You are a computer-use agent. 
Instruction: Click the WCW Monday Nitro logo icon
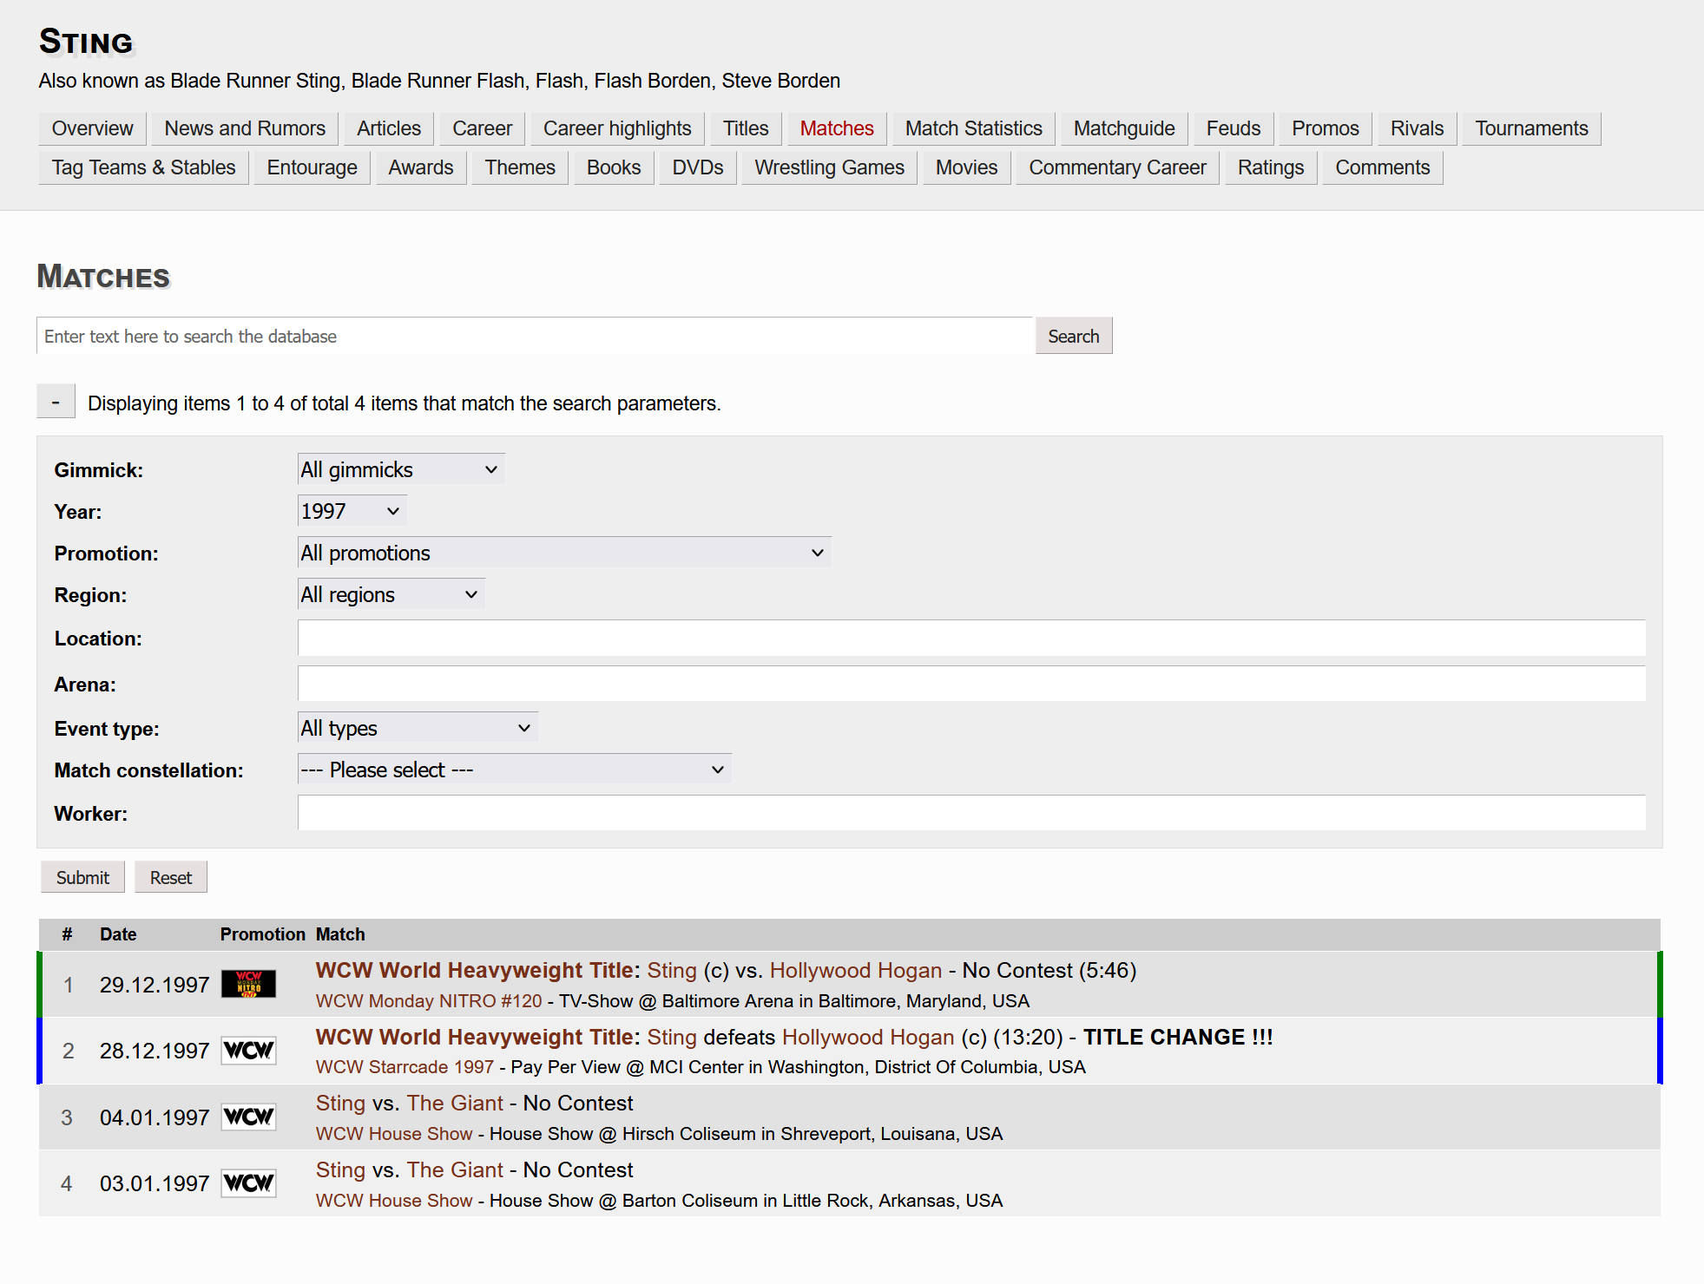[x=248, y=984]
